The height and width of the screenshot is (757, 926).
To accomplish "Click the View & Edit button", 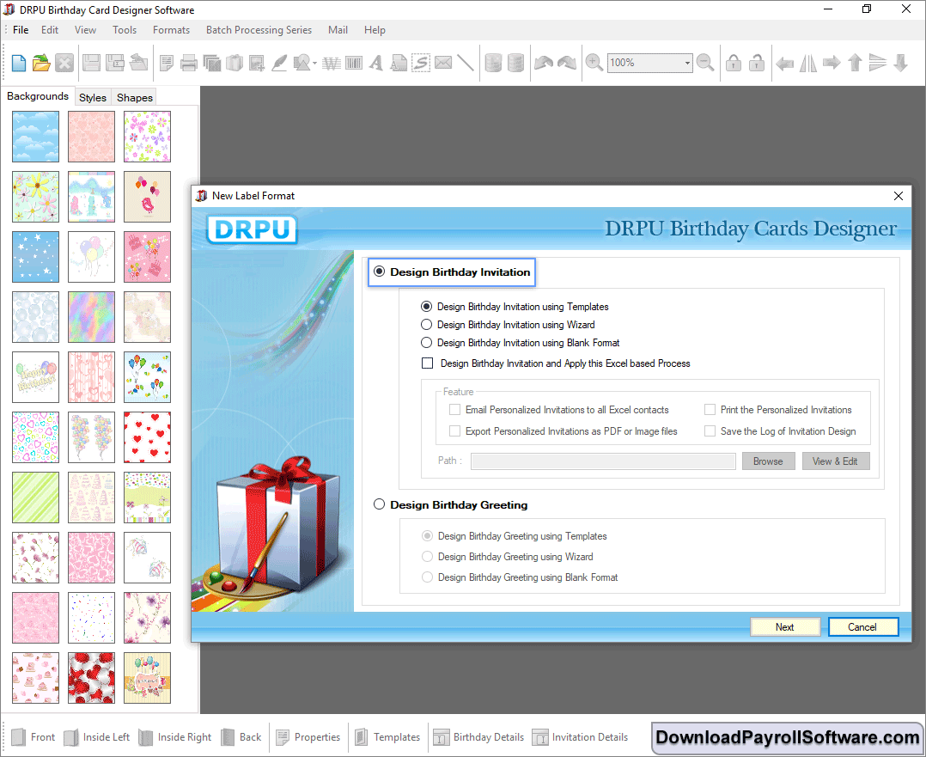I will click(835, 461).
